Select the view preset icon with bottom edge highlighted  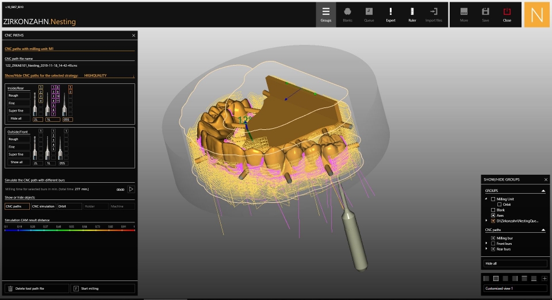click(534, 279)
